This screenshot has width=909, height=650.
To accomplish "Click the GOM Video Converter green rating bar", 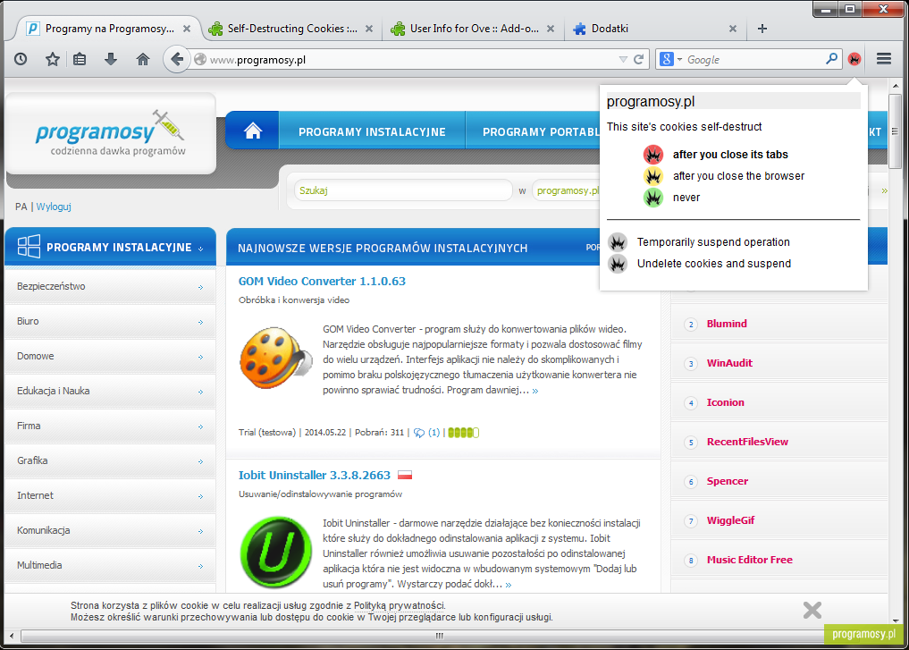I will 463,433.
